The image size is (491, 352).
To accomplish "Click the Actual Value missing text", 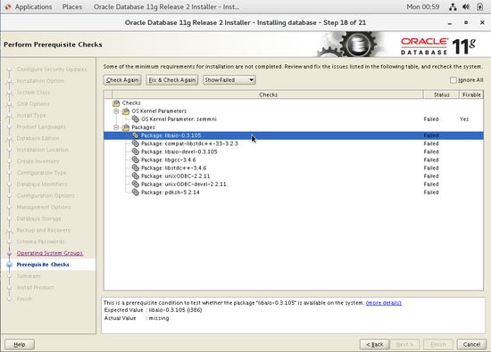I will tap(159, 318).
